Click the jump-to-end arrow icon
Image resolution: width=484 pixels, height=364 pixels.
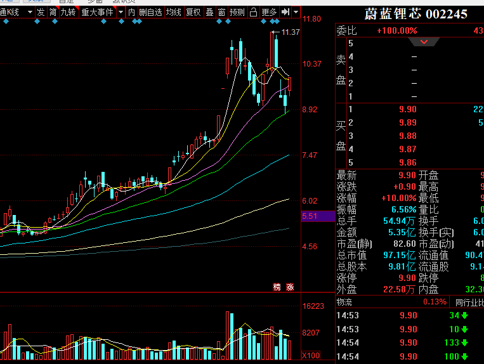pyautogui.click(x=285, y=12)
